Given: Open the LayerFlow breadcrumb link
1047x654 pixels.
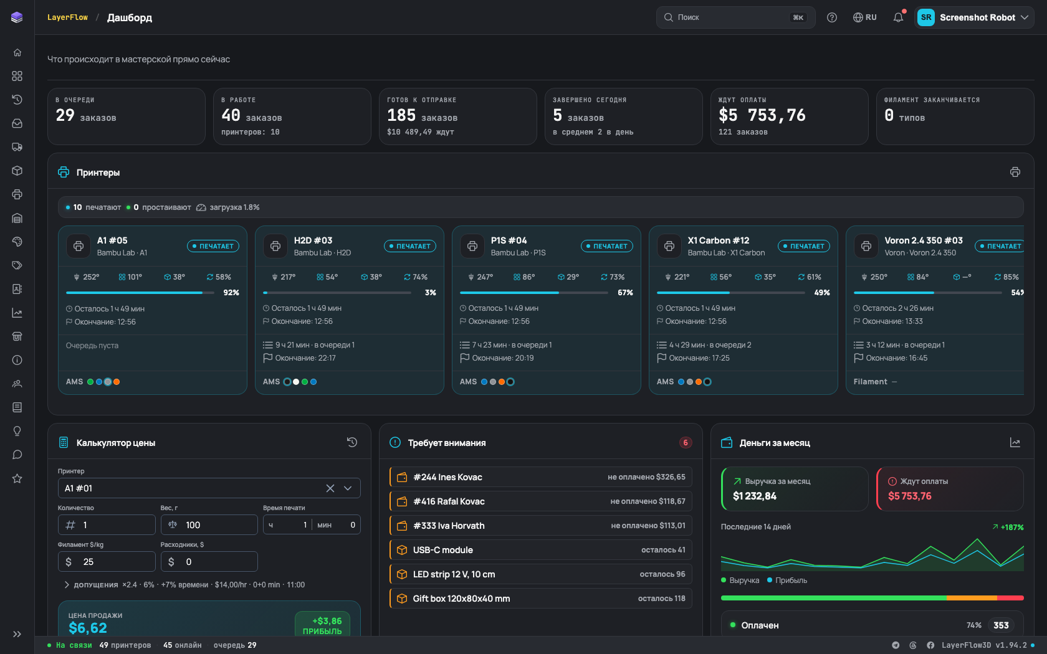Looking at the screenshot, I should pos(67,17).
